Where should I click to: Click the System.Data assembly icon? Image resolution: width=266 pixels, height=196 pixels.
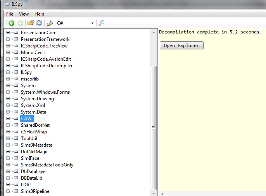[x=16, y=112]
